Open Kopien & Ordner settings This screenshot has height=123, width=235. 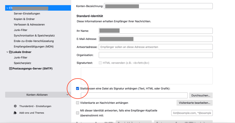click(x=24, y=19)
